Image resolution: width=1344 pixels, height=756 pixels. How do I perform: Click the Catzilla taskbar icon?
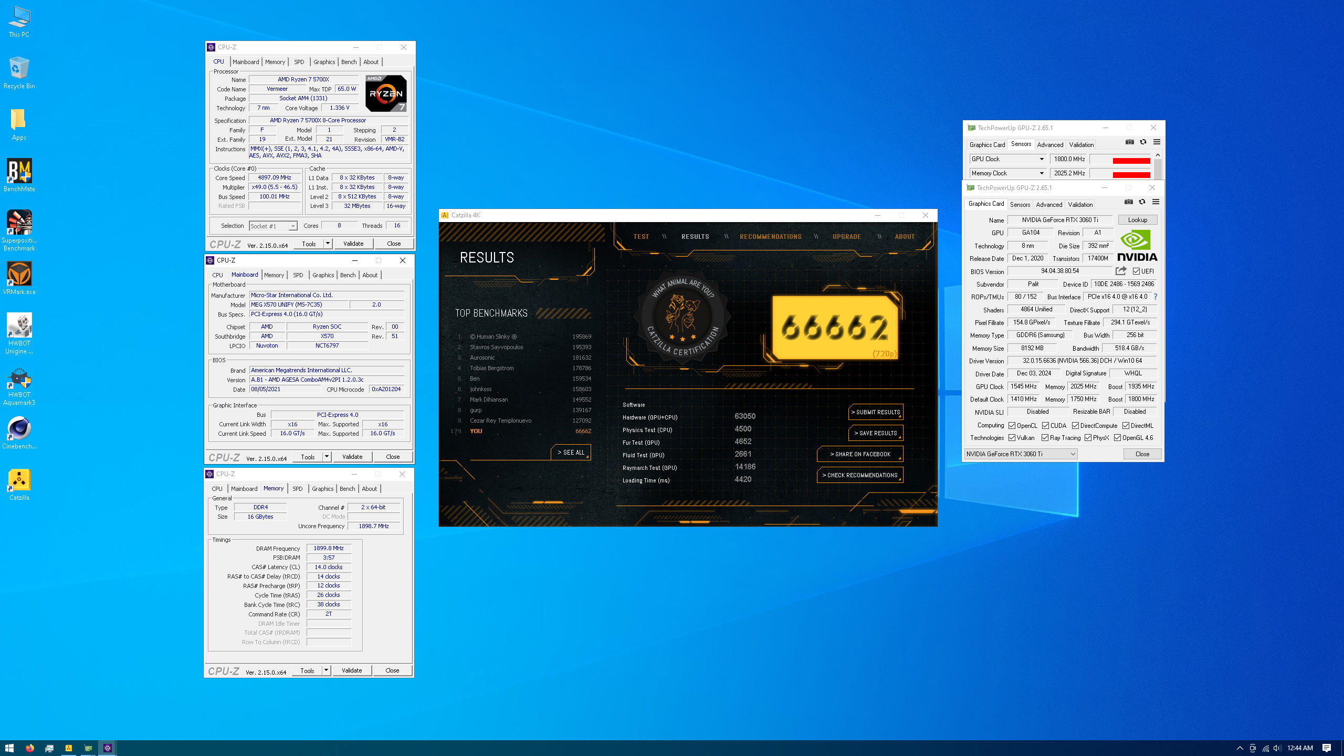tap(68, 748)
